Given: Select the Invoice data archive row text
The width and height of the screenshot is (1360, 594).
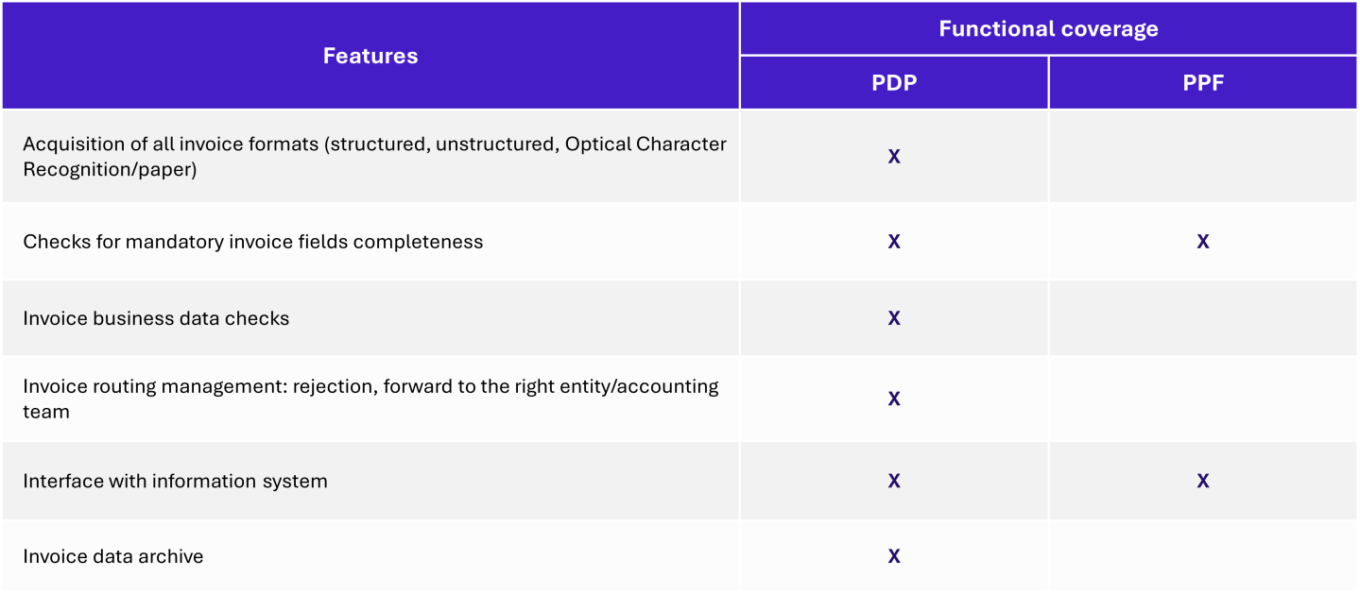Looking at the screenshot, I should [113, 556].
